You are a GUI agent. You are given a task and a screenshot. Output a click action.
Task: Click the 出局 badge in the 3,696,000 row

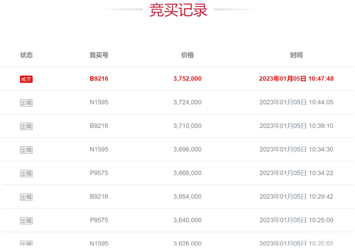click(x=26, y=150)
